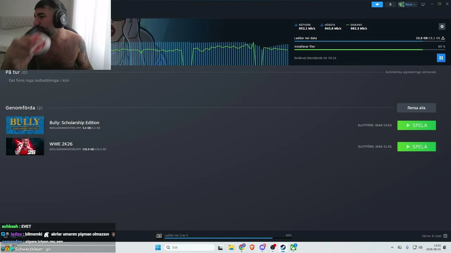This screenshot has width=451, height=253.
Task: Click 'Det finns inga nedladdningar i kön'
Action: 39,80
